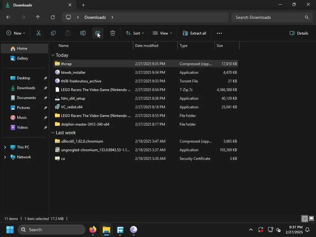Click the Paste toolbar icon

[68, 33]
